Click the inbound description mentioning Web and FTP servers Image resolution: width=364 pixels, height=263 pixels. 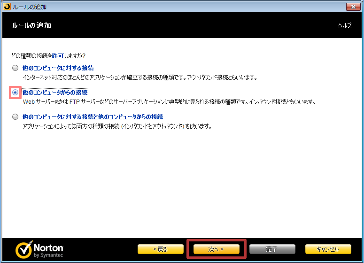pos(168,101)
